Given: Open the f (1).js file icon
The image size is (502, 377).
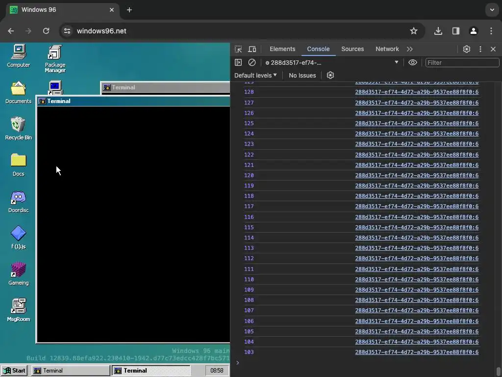Looking at the screenshot, I should pyautogui.click(x=18, y=238).
